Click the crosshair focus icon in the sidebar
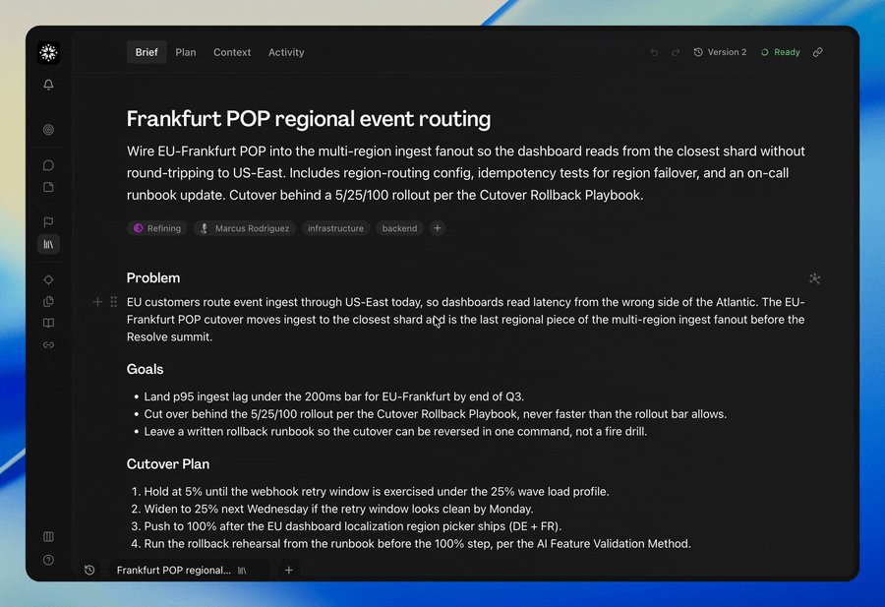This screenshot has width=885, height=607. pos(48,279)
